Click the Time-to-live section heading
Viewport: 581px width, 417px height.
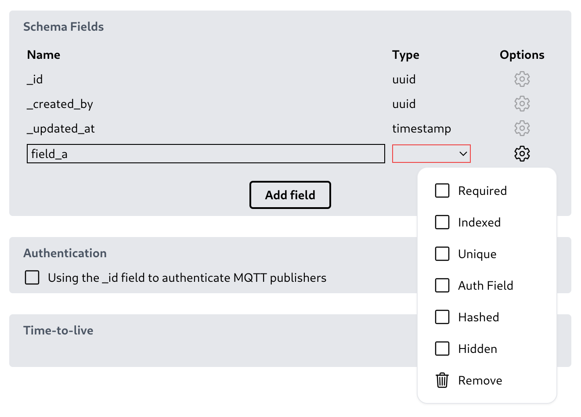pyautogui.click(x=58, y=331)
